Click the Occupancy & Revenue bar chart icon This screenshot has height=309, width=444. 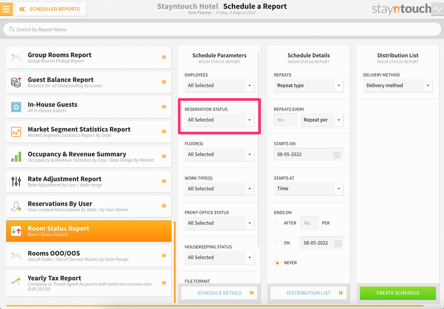[16, 156]
